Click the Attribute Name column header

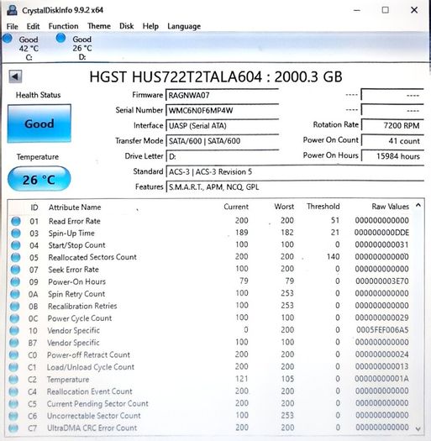75,207
